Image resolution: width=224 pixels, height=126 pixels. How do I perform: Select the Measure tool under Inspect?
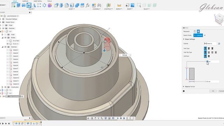click(119, 5)
